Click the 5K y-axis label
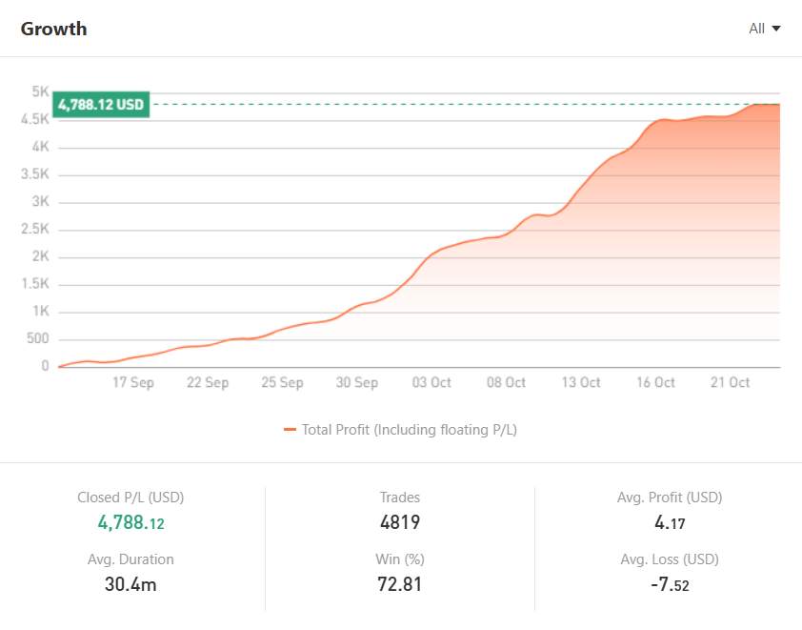Viewport: 802px width, 630px height. 39,92
